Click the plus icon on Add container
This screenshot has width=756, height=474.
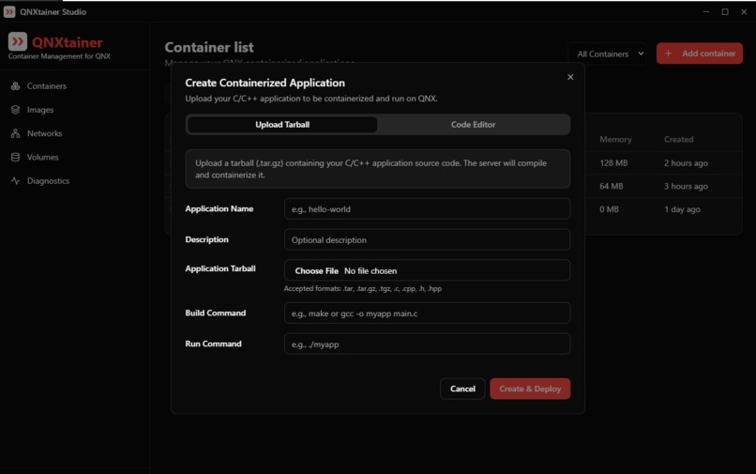tap(668, 54)
